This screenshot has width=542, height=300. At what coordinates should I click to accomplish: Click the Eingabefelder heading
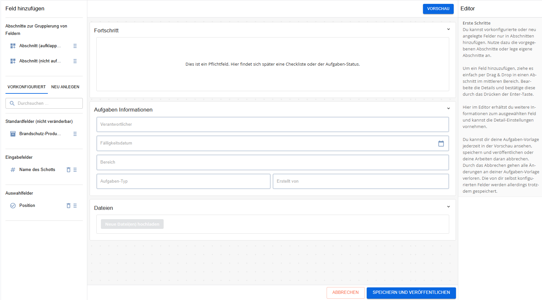19,157
